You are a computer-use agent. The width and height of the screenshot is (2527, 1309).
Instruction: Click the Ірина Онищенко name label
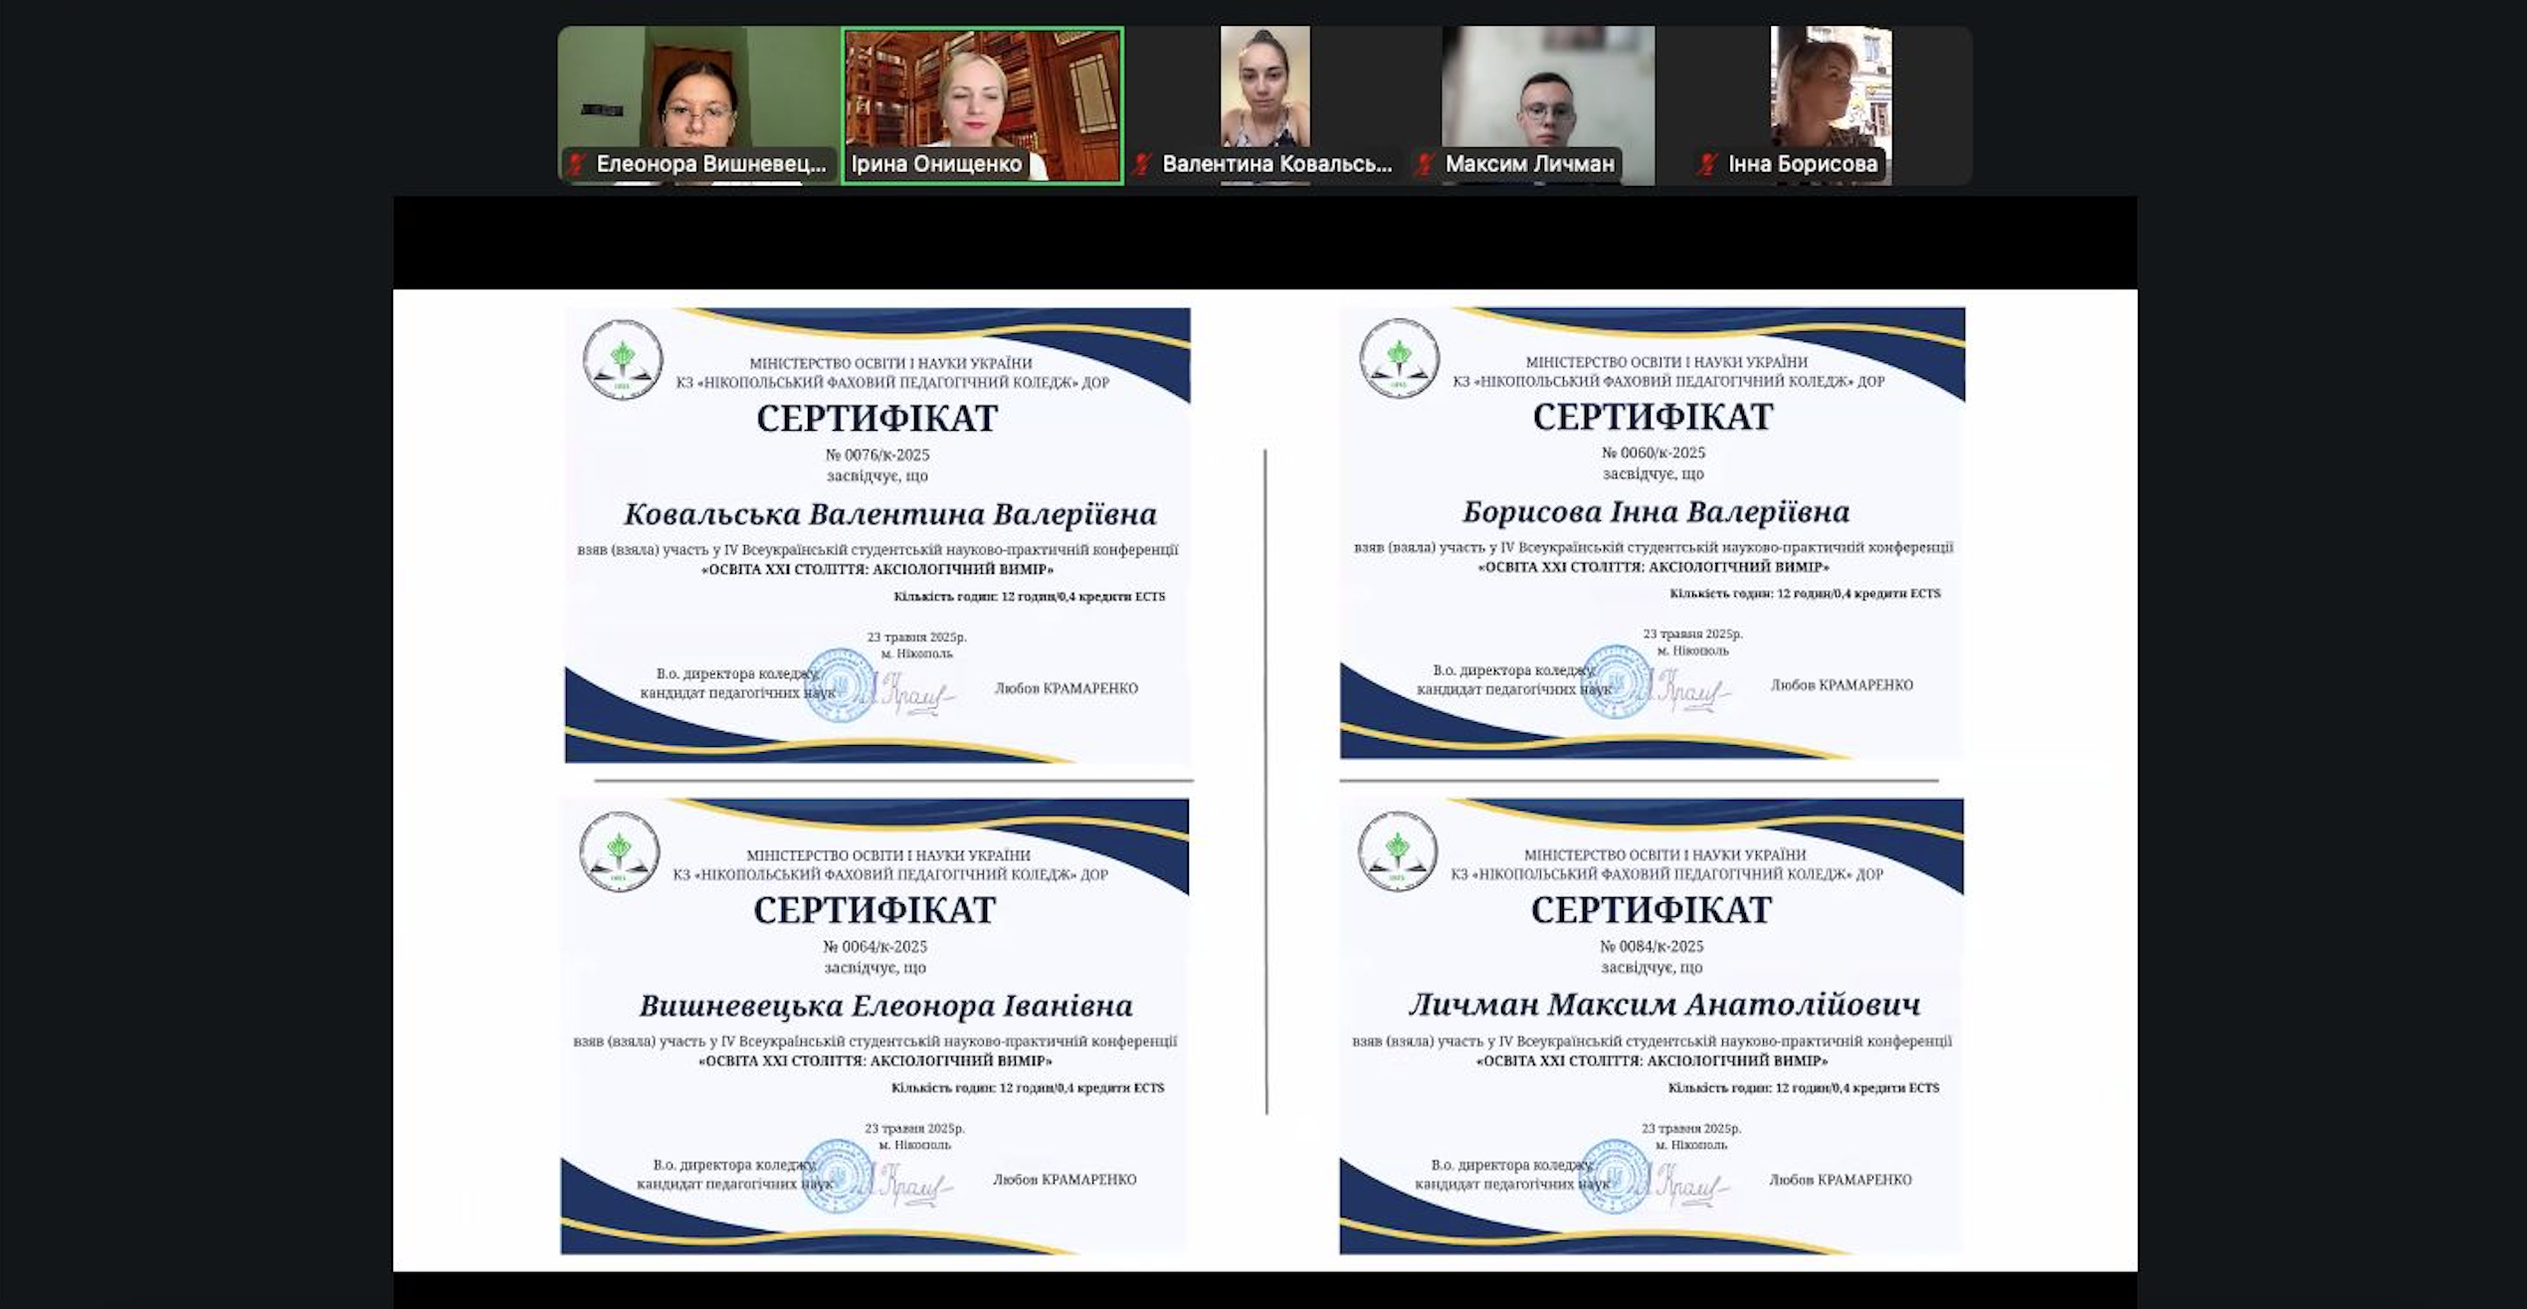pos(936,164)
